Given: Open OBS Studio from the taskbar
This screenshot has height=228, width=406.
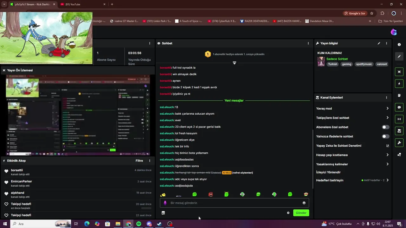Looking at the screenshot, I should [170, 224].
